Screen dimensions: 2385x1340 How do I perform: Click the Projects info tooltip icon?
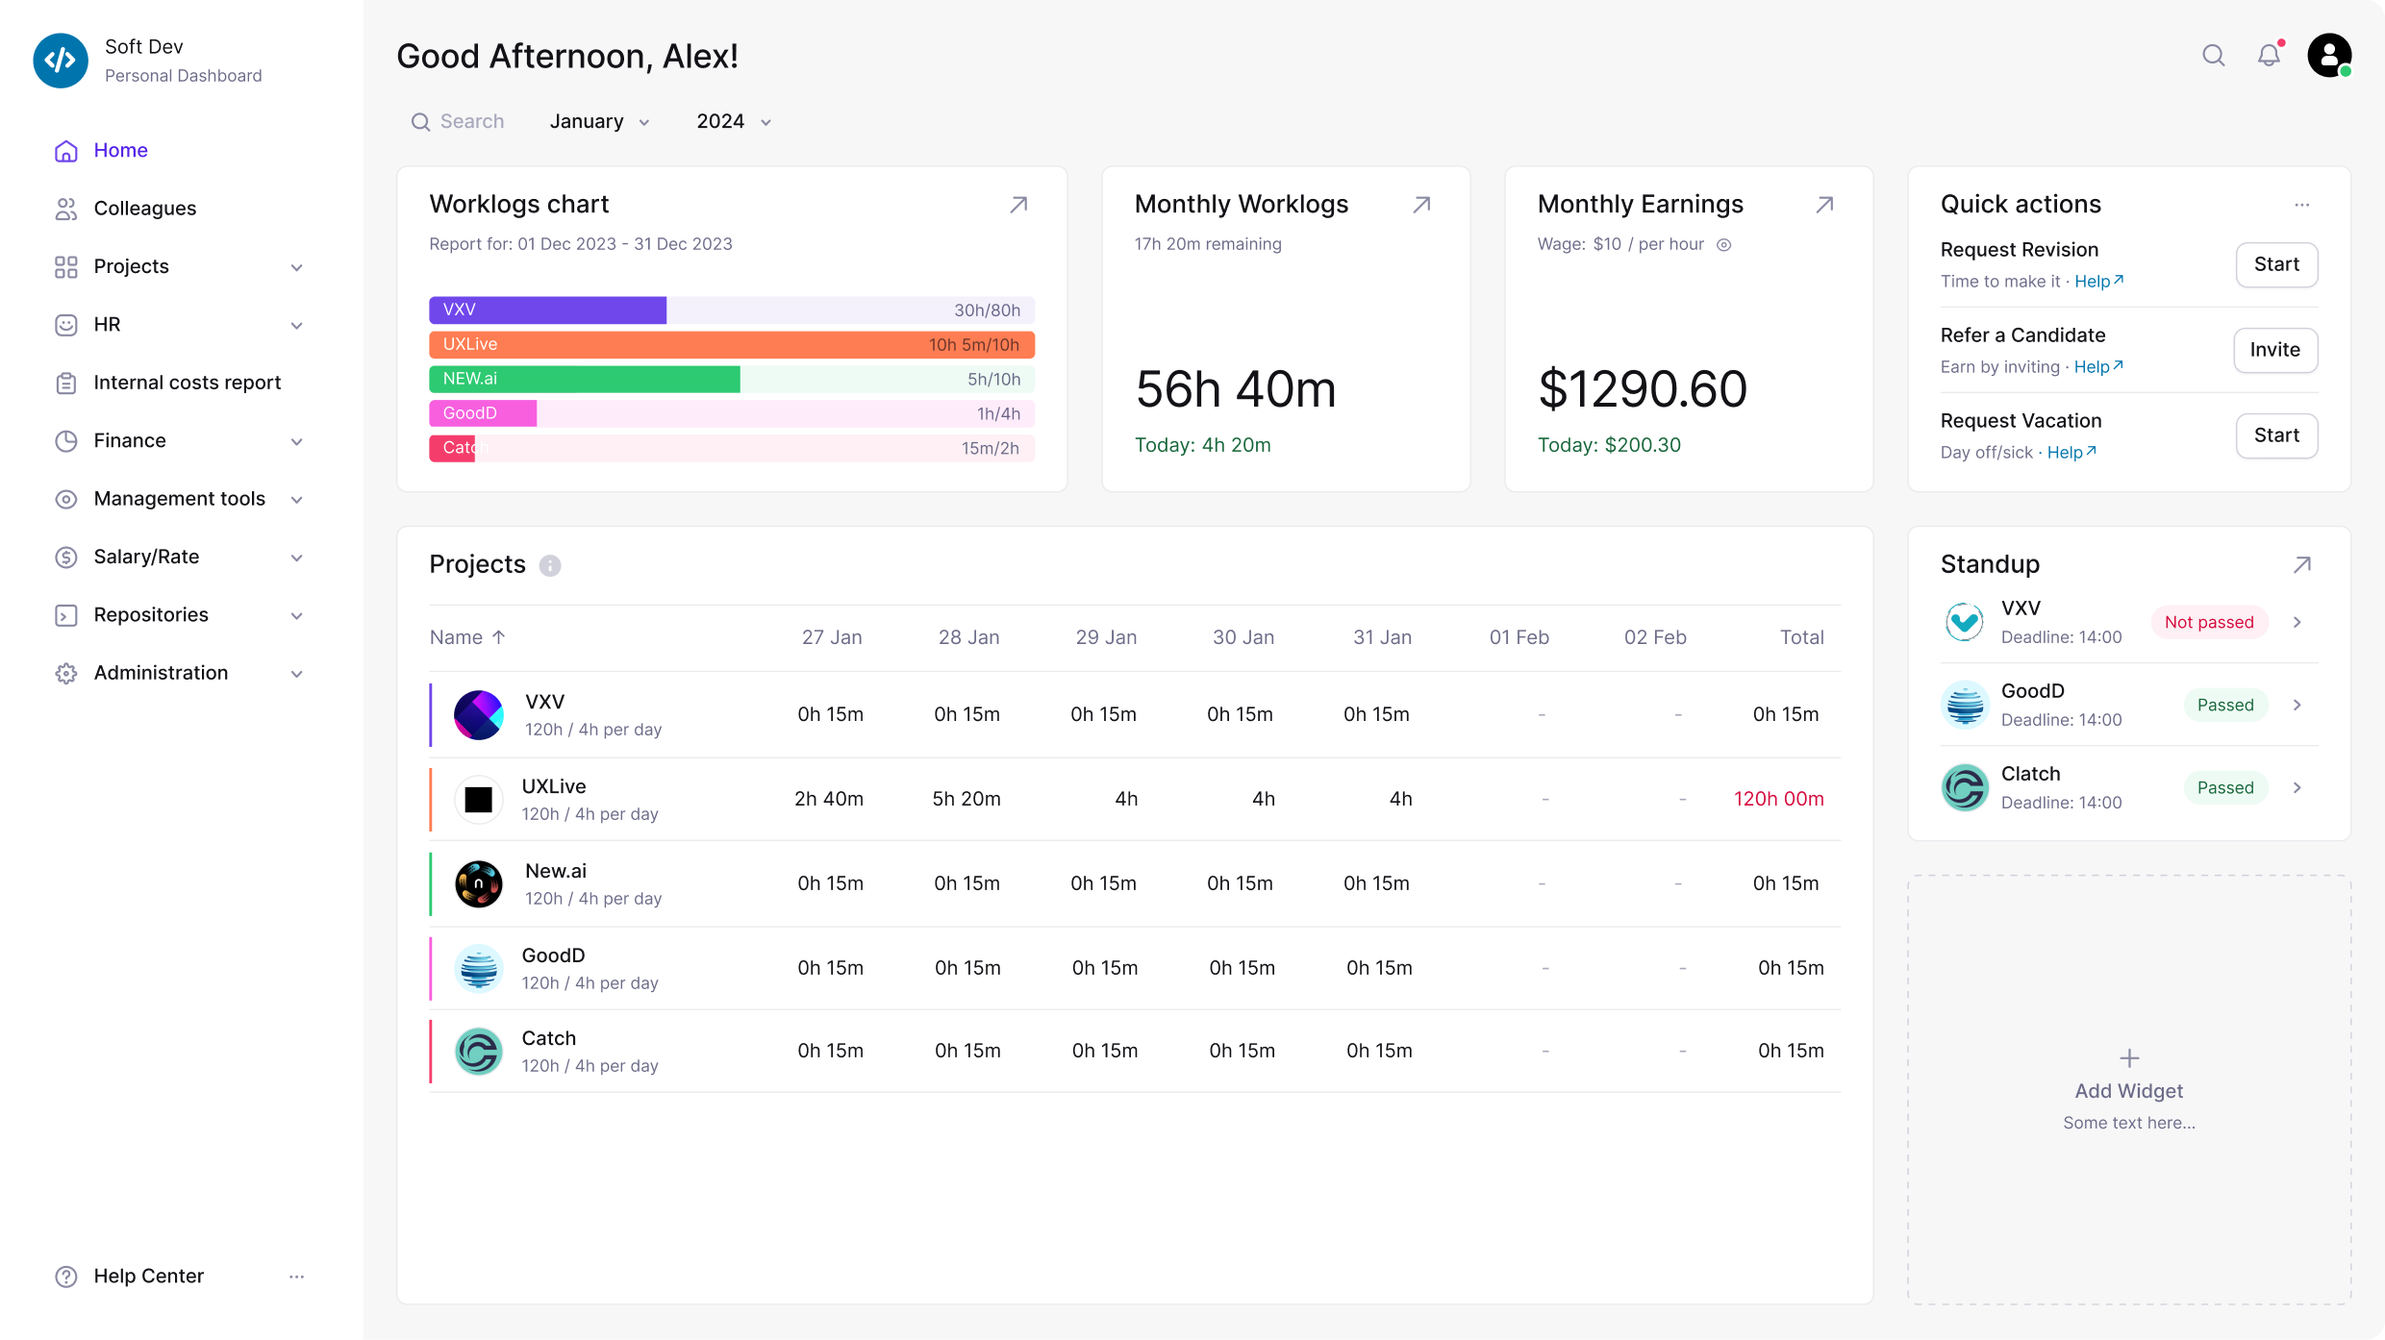point(550,565)
